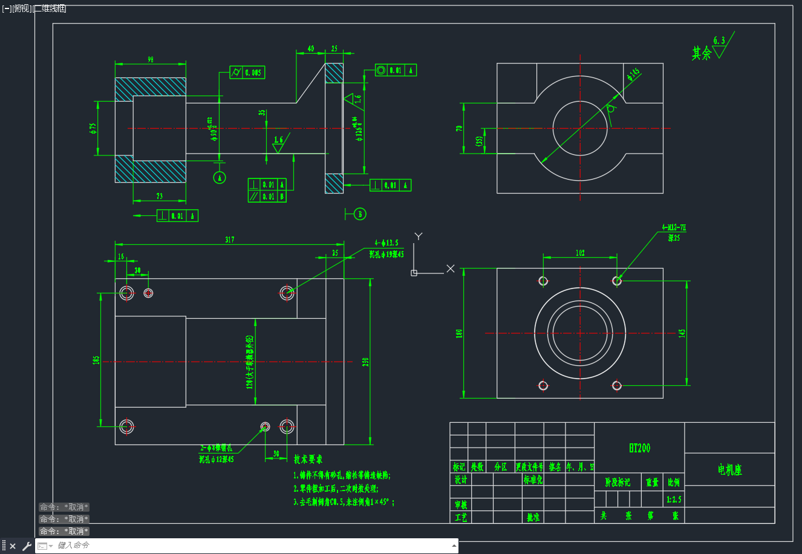Select the datum B circle symbol
This screenshot has height=554, width=802.
pyautogui.click(x=360, y=213)
